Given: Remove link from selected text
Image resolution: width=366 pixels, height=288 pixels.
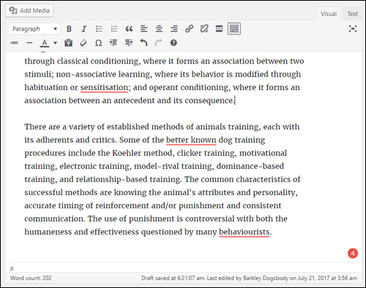Looking at the screenshot, I should (204, 29).
